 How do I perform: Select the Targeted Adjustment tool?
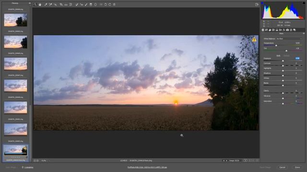point(55,4)
